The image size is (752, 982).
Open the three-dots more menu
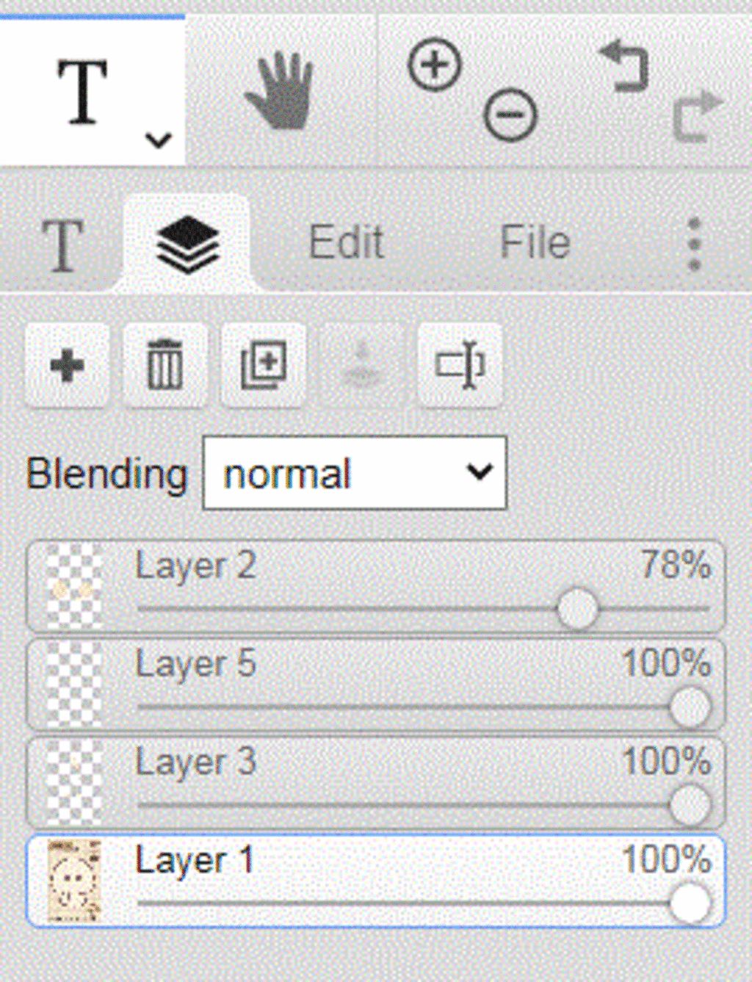694,244
